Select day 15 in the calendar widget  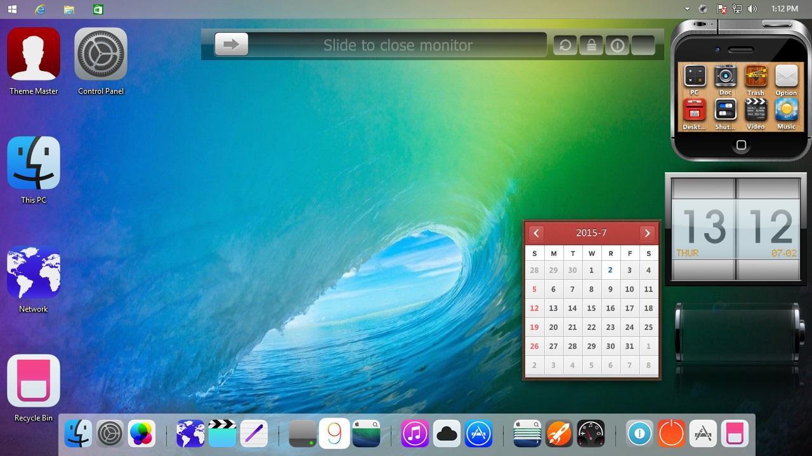pyautogui.click(x=591, y=308)
